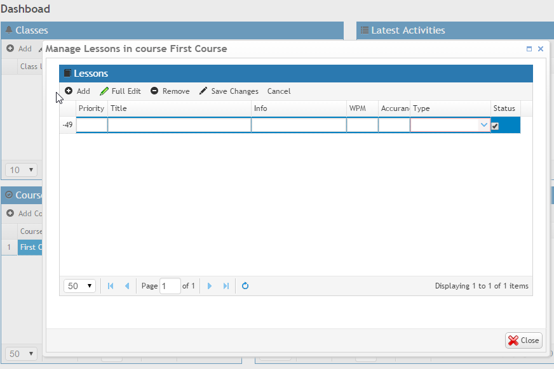Screen dimensions: 554x369
Task: Click the Info input cell
Action: pyautogui.click(x=299, y=125)
